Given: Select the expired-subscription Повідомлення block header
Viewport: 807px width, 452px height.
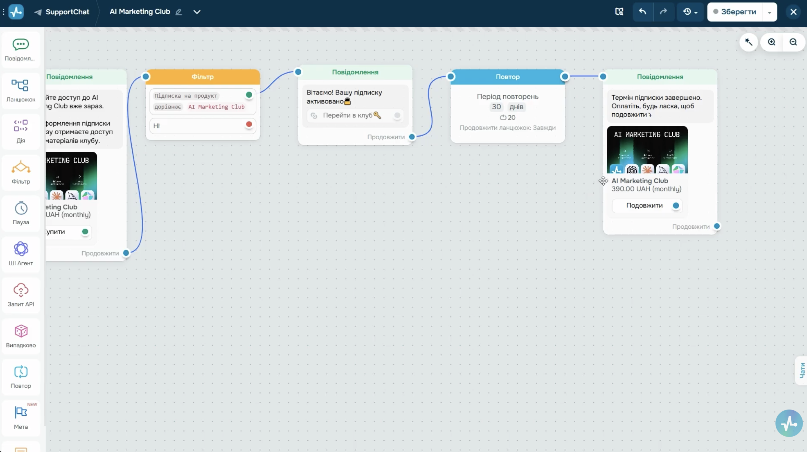Looking at the screenshot, I should tap(660, 77).
